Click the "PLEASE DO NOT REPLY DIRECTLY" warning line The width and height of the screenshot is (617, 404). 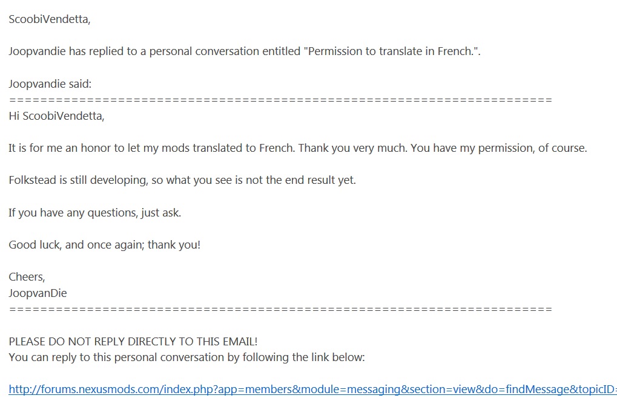pyautogui.click(x=133, y=342)
